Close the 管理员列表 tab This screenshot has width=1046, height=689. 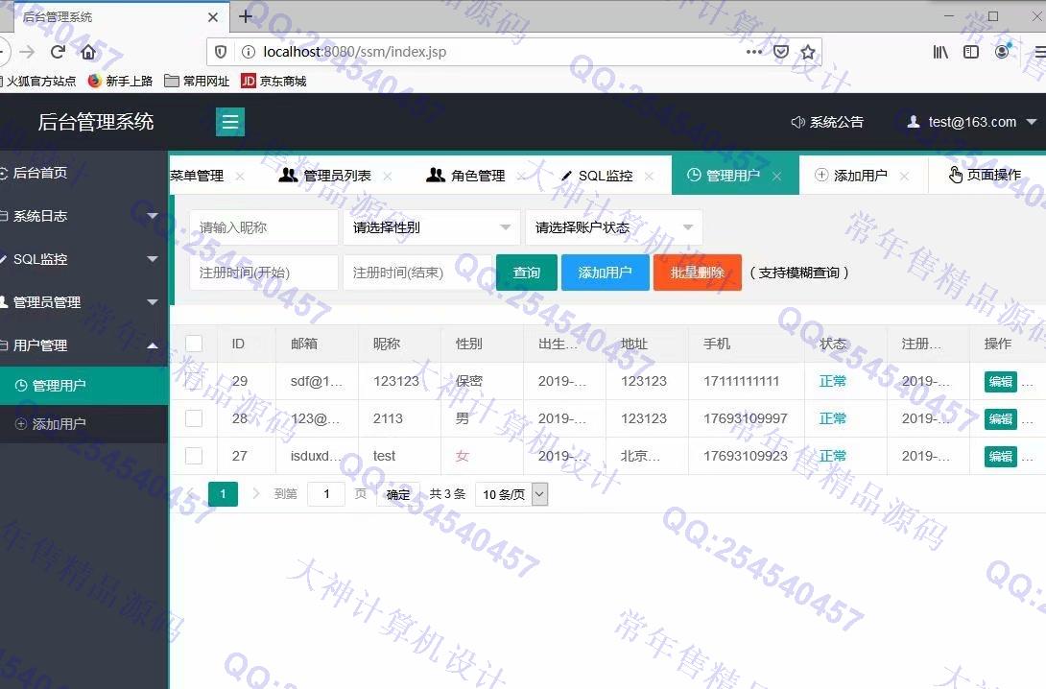pos(388,176)
